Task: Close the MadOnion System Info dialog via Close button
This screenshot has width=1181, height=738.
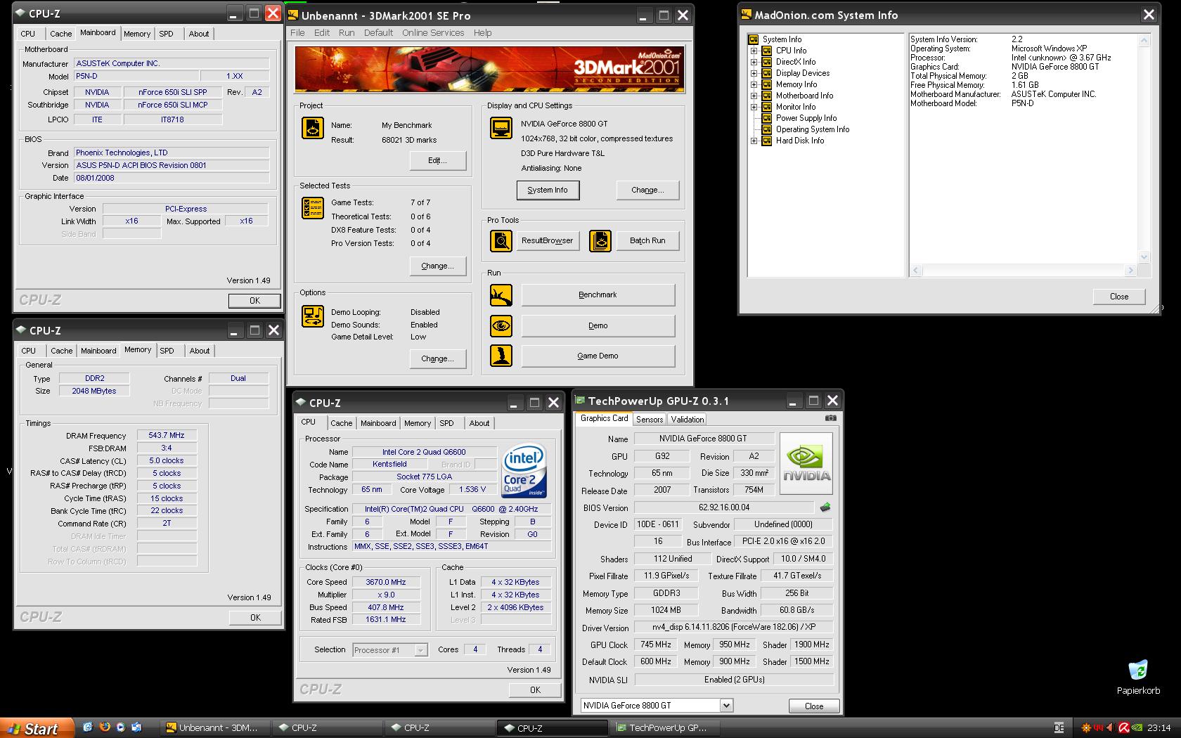Action: point(1118,297)
